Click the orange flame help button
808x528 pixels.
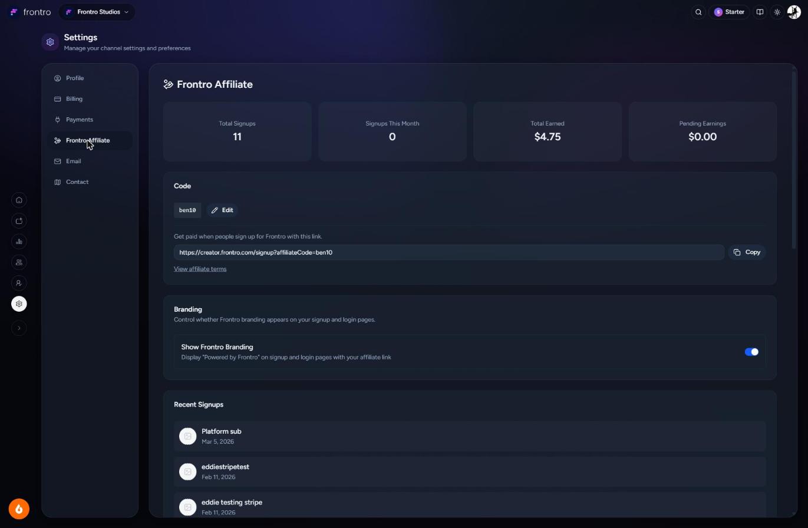[19, 509]
